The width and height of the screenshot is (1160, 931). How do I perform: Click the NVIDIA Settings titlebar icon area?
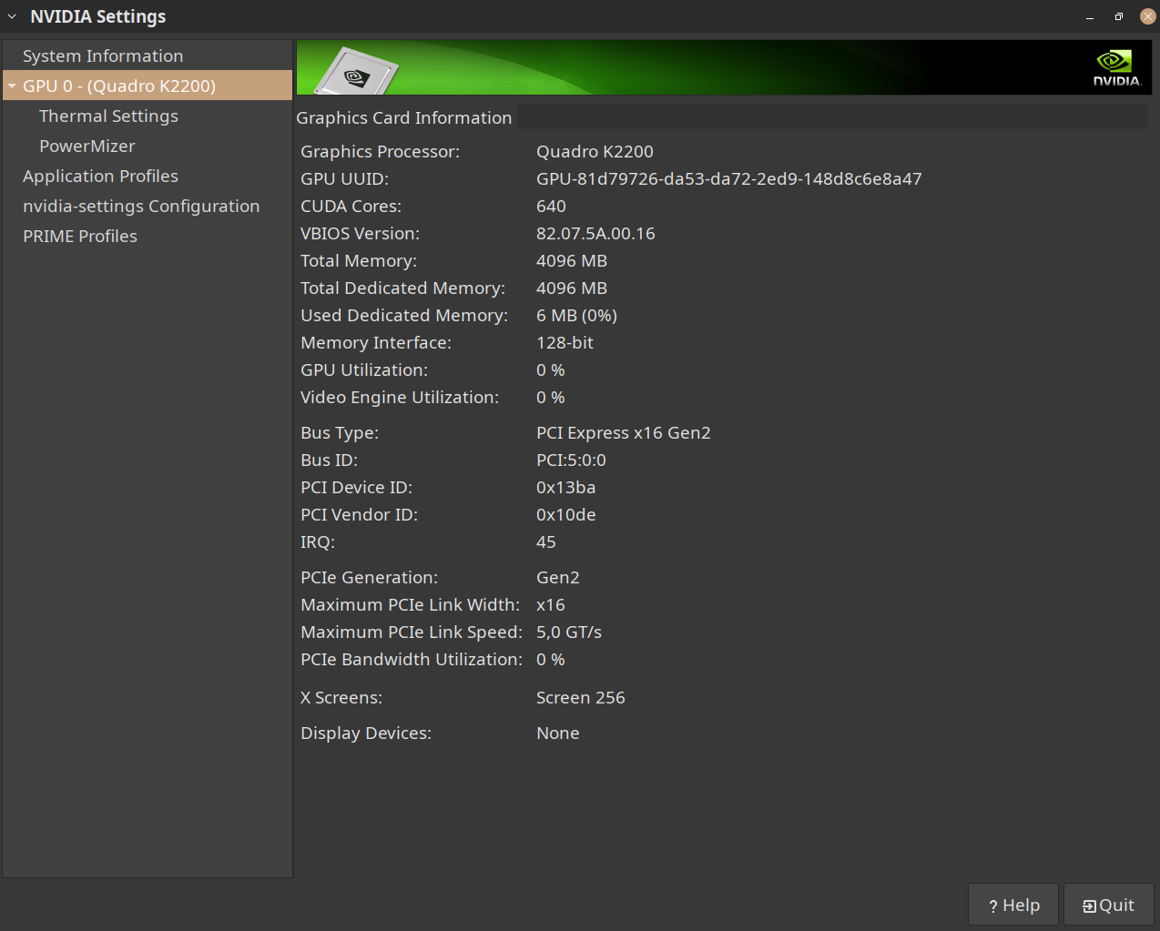(x=11, y=16)
